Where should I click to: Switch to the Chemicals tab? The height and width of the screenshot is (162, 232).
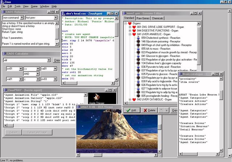tap(157, 18)
